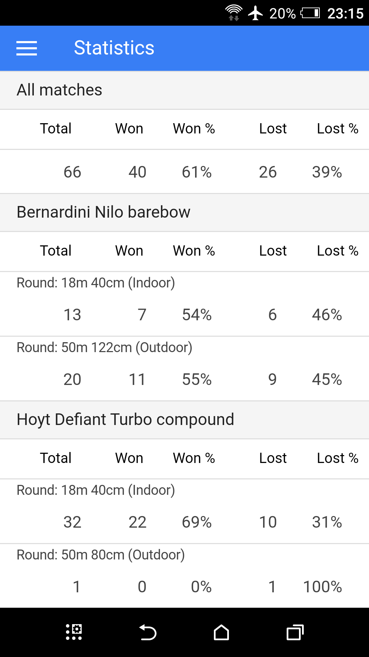Open the hamburger navigation menu
This screenshot has width=369, height=657.
[27, 48]
